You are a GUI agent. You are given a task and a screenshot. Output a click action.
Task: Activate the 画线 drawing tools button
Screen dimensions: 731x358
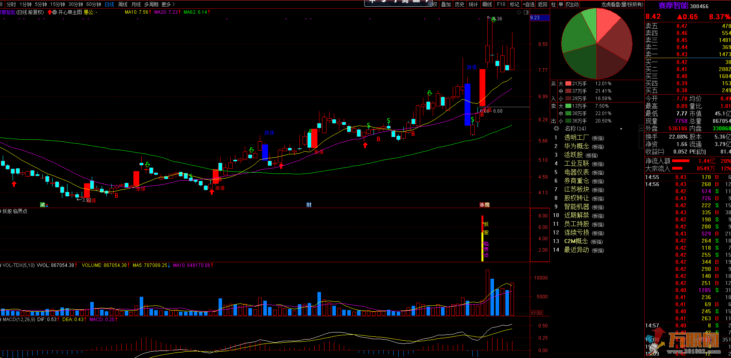pos(487,4)
